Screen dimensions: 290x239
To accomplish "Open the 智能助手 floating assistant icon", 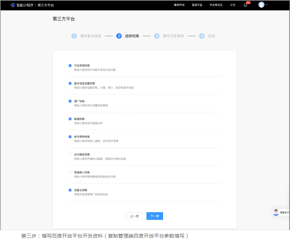I will [x=276, y=212].
